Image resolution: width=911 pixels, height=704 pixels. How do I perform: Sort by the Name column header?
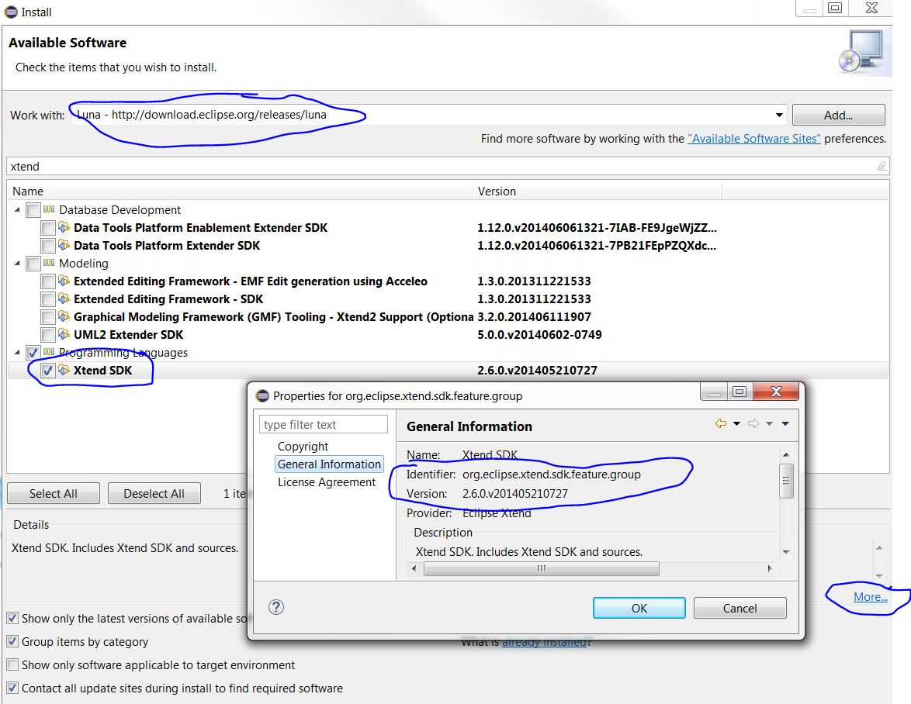[240, 191]
